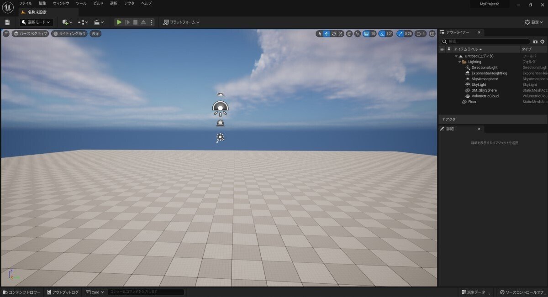
Task: Sort by アイテムラベル column header
Action: coord(486,49)
